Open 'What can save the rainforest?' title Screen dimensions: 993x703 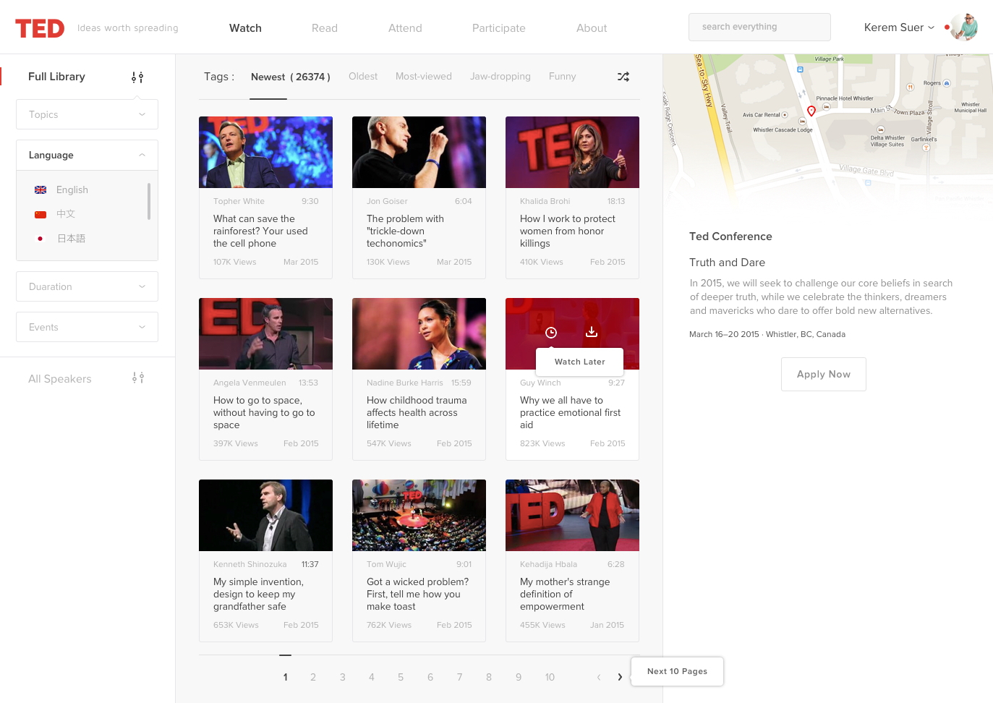(260, 231)
